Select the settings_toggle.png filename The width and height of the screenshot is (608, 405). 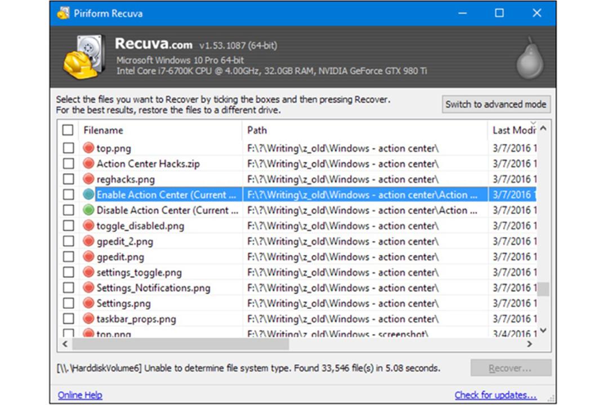point(139,272)
